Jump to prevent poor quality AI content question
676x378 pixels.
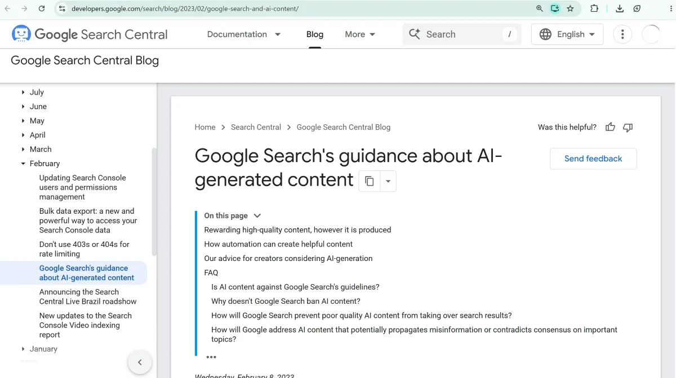point(362,316)
